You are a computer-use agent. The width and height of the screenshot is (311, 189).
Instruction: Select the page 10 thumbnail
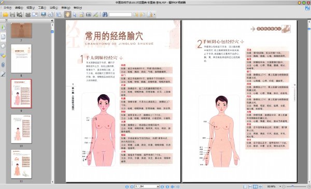click(x=21, y=129)
